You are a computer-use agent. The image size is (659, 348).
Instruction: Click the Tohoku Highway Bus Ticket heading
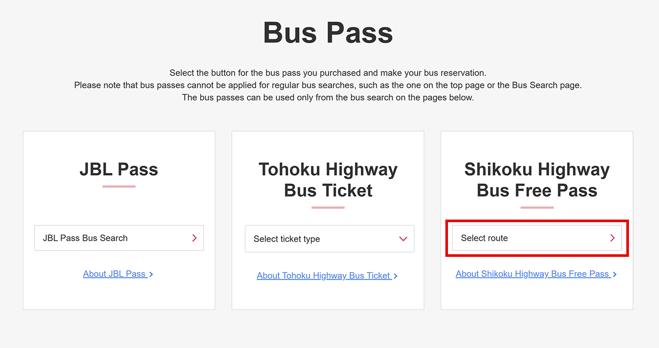click(328, 180)
